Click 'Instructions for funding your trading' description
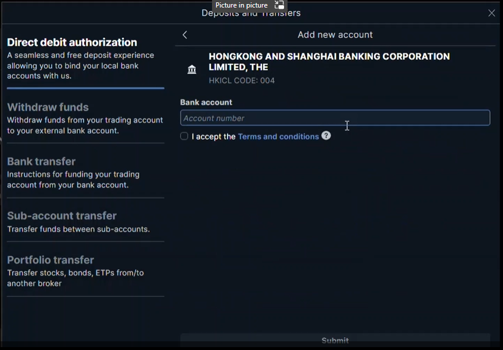Viewport: 503px width, 350px height. (x=73, y=179)
